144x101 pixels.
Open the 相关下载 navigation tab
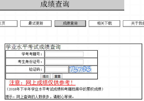tap(104, 23)
